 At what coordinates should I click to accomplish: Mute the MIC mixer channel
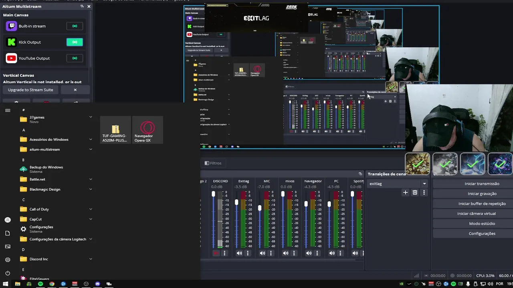263,253
